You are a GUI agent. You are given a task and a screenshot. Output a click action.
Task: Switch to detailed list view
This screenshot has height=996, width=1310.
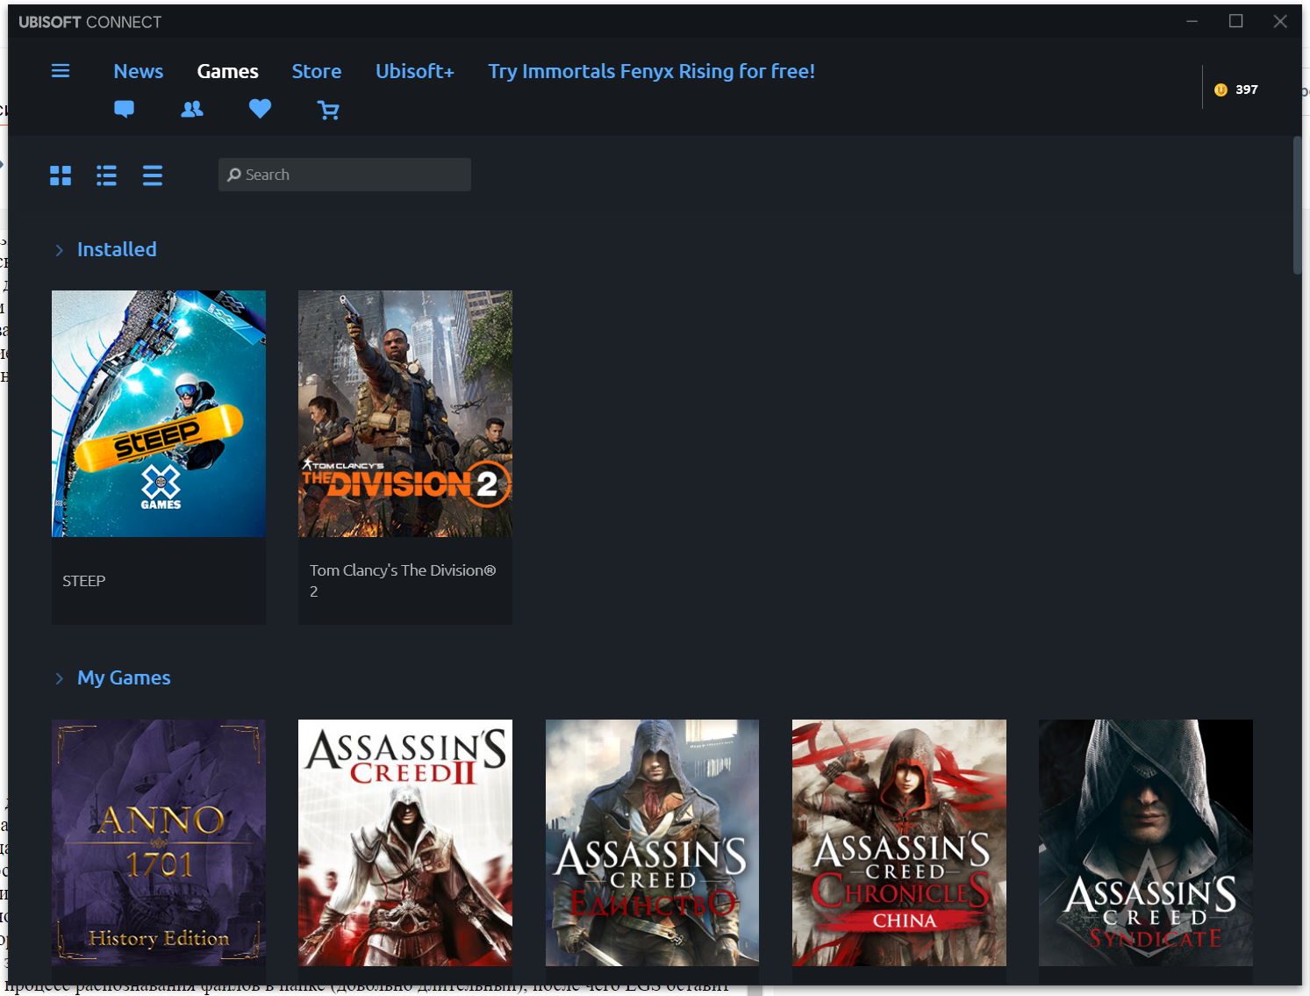pyautogui.click(x=106, y=176)
